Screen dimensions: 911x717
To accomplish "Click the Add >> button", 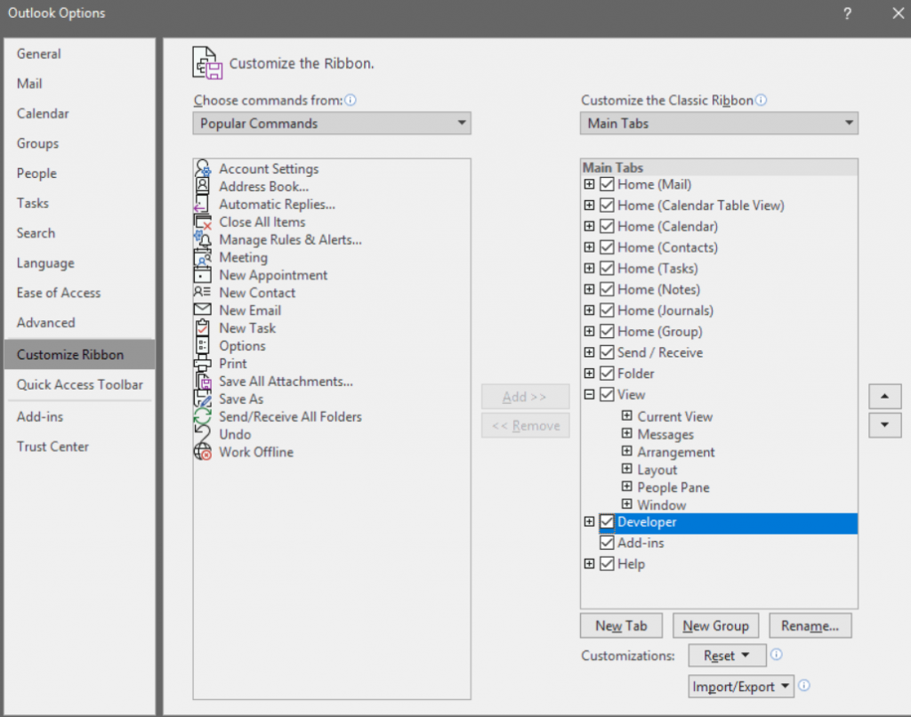I will [525, 397].
